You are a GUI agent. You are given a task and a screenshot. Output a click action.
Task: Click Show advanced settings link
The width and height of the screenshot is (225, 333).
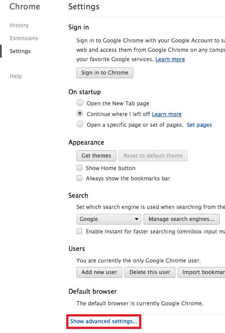click(x=104, y=321)
